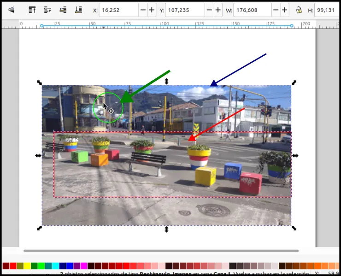Raise selection one step icon

point(47,10)
